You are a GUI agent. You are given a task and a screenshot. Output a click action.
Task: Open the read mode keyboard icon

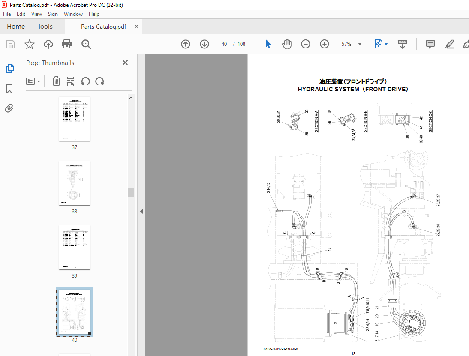(402, 44)
